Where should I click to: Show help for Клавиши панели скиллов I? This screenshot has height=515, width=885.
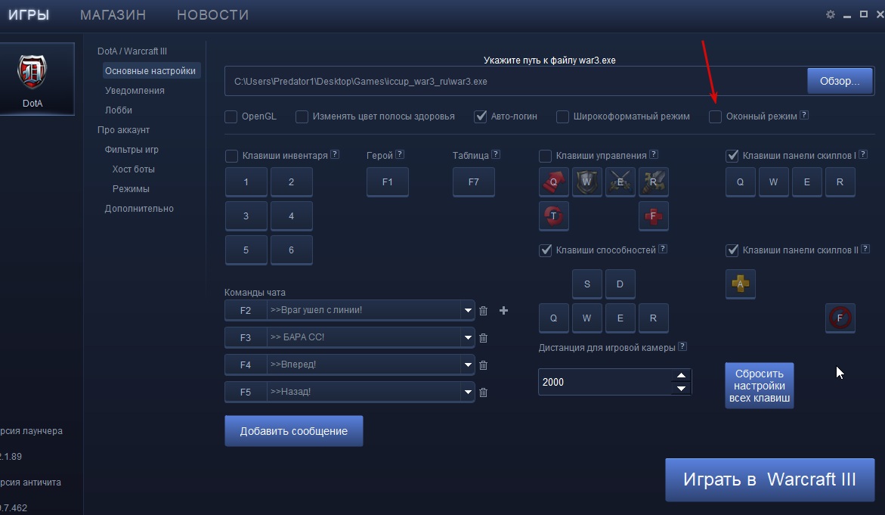(863, 154)
